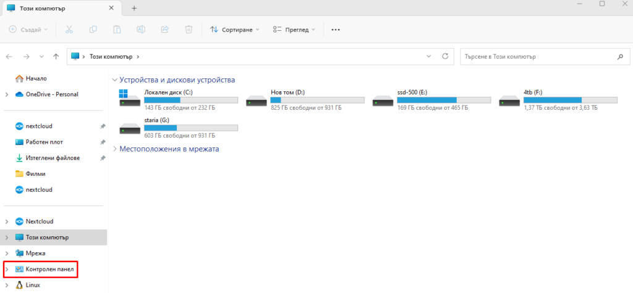Open Филми folder in sidebar
The height and width of the screenshot is (293, 633).
click(x=30, y=174)
